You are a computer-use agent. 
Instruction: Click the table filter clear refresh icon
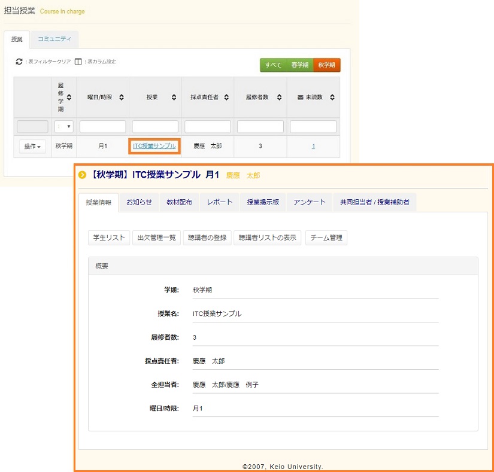coord(19,62)
